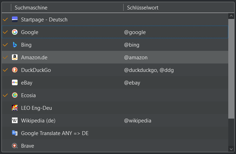
Task: Sort by the Suchmaschine column header
Action: click(x=67, y=7)
